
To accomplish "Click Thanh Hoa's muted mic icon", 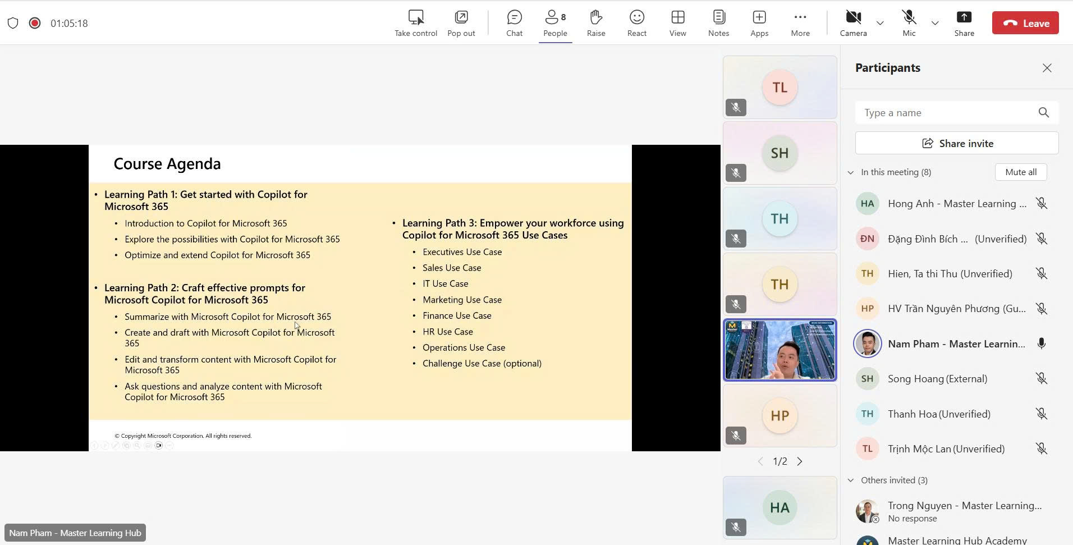I will pos(1042,414).
